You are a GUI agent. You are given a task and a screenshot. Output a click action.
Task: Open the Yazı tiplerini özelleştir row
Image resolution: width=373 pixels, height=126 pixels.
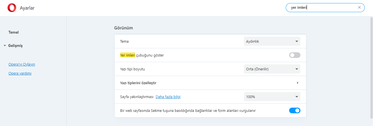[210, 83]
